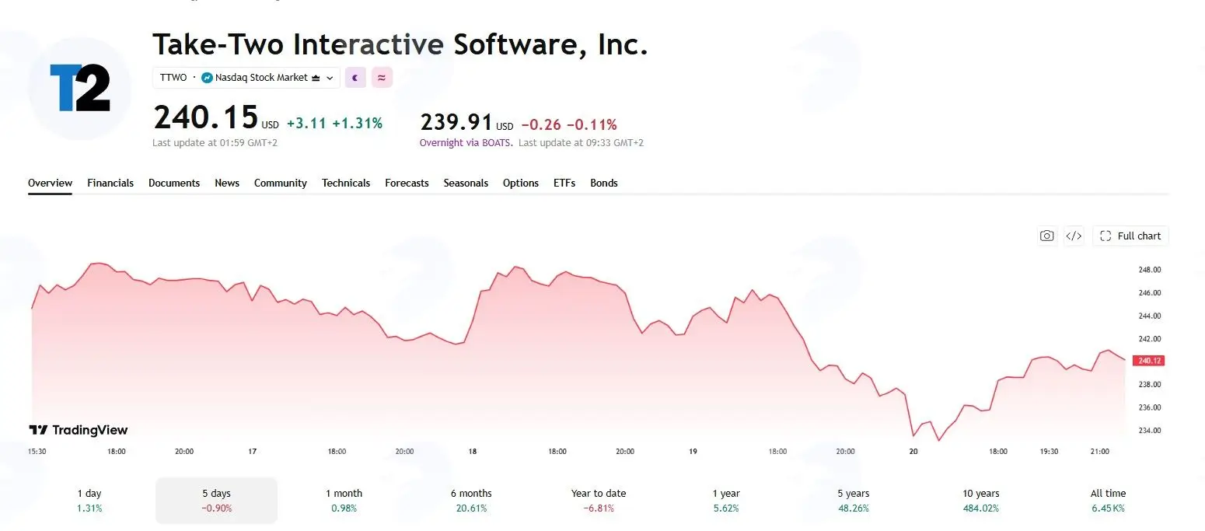Expand the TTWO Nasdaq Stock Market dropdown
The width and height of the screenshot is (1205, 531).
pyautogui.click(x=246, y=78)
